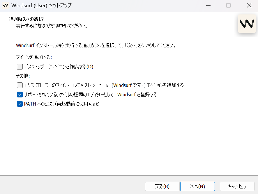
Task: Enable the desktop icon creation checkbox
Action: coord(20,67)
